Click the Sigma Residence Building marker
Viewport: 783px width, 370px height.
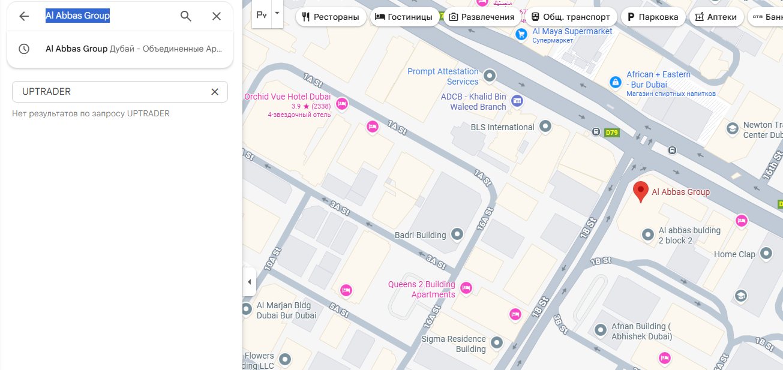click(x=496, y=343)
